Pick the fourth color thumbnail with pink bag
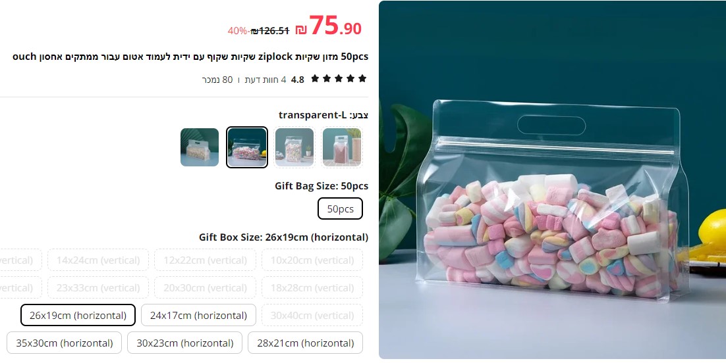 (342, 147)
